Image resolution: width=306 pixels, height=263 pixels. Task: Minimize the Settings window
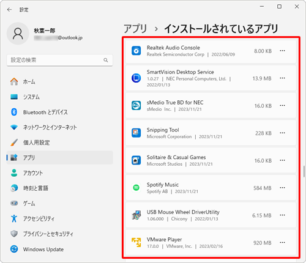coord(262,7)
